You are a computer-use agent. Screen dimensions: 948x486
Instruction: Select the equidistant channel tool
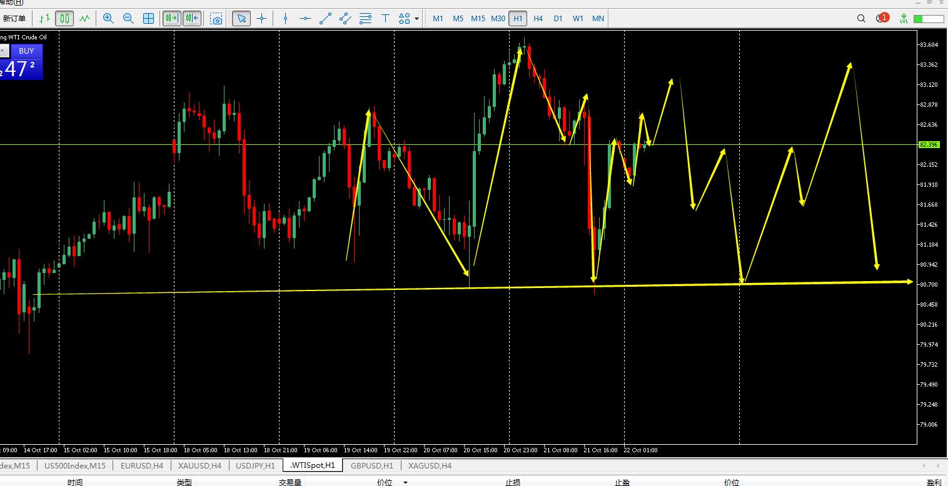(x=345, y=19)
